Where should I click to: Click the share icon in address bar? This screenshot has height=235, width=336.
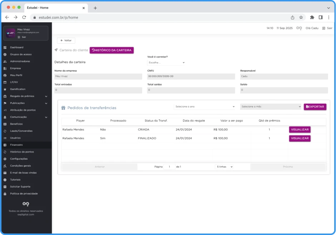[x=292, y=17]
